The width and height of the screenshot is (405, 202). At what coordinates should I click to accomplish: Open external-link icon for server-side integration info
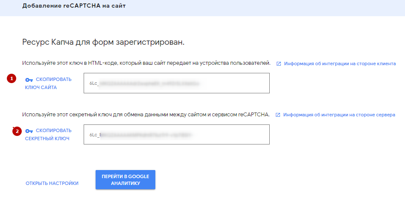coord(278,115)
